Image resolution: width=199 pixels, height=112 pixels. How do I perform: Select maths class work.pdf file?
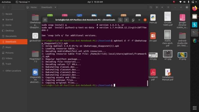[x=168, y=35]
